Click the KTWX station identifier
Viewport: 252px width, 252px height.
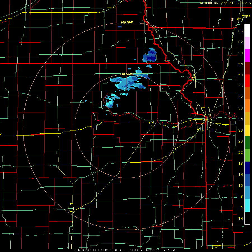click(x=133, y=250)
